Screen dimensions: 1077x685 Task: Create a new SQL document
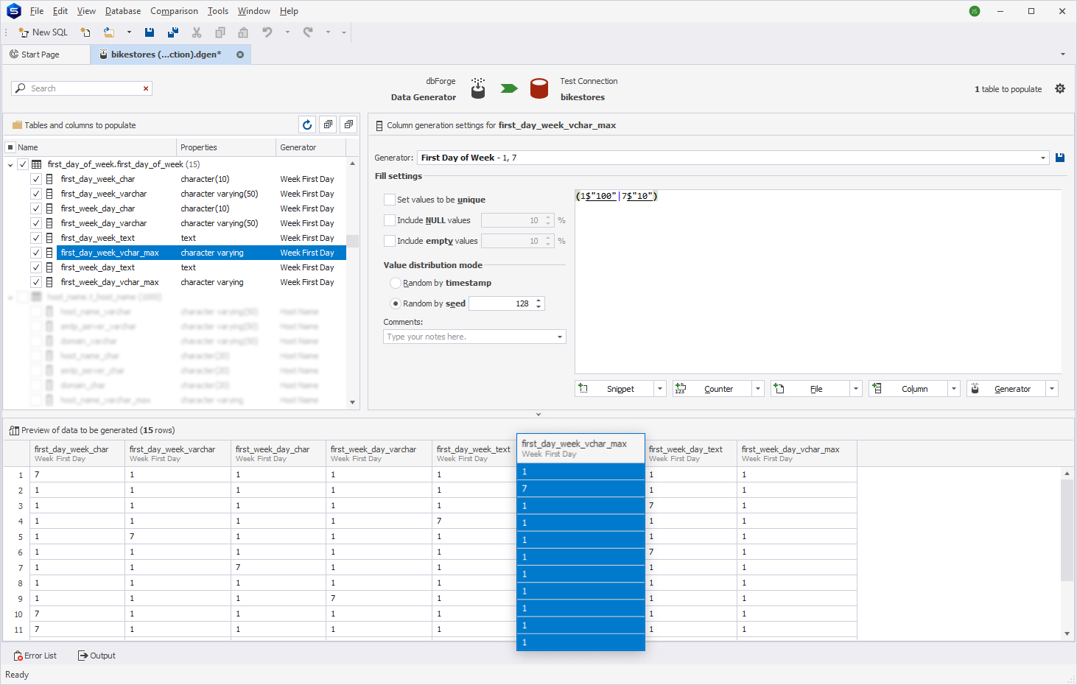[x=43, y=32]
